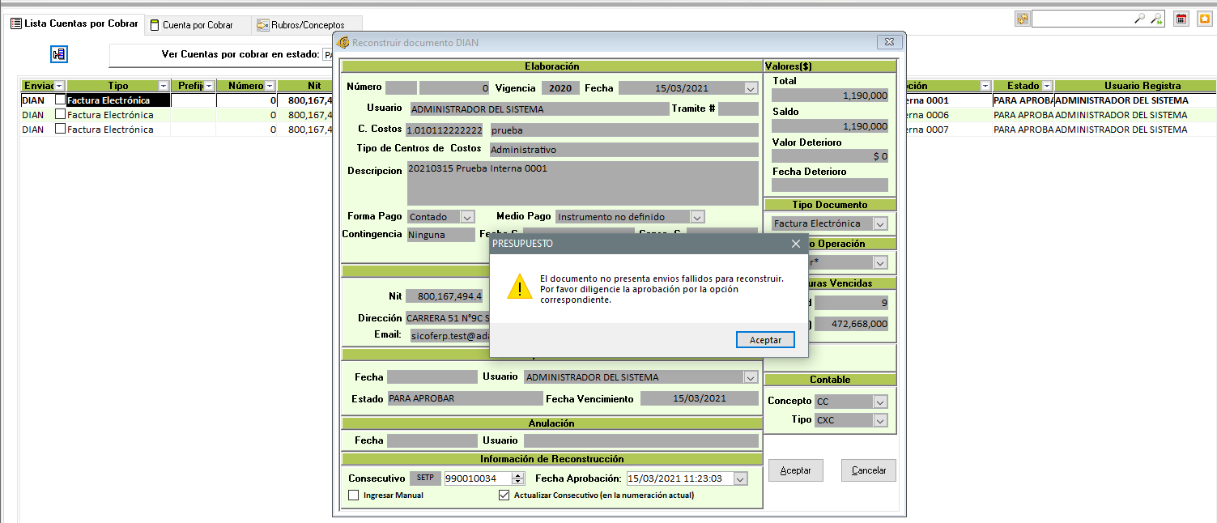This screenshot has height=523, width=1217.
Task: Uncheck Actualizar Consecutivo checkbox
Action: 504,495
